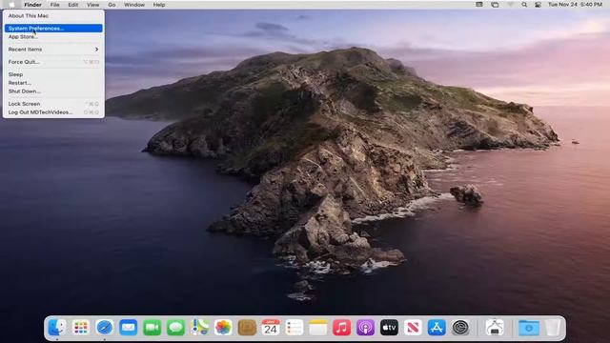Open Podcasts app icon in dock
Image resolution: width=610 pixels, height=343 pixels.
pyautogui.click(x=365, y=328)
